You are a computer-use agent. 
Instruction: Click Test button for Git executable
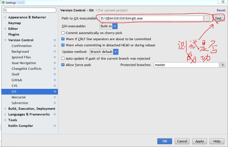click(218, 19)
